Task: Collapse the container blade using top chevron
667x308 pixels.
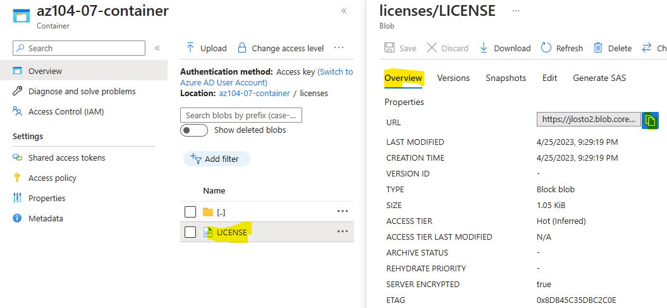Action: (x=344, y=11)
